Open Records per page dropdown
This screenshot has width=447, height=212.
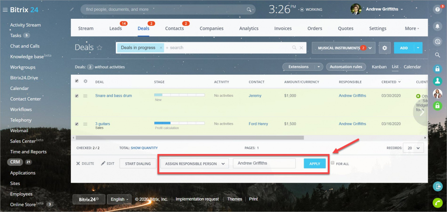point(414,148)
